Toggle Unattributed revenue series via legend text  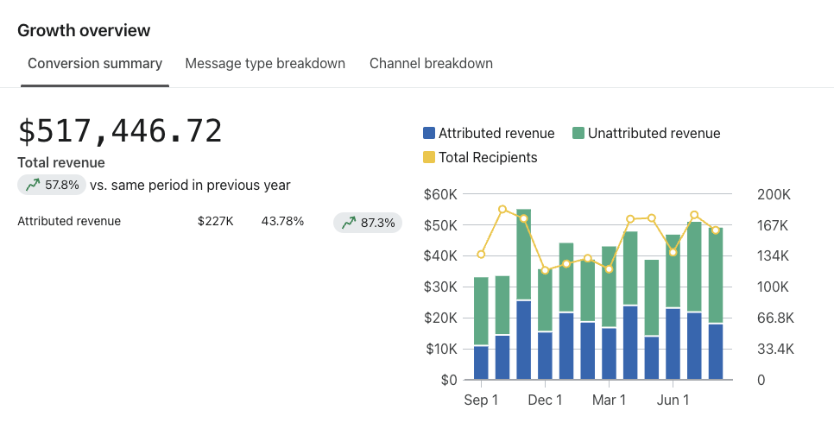[x=654, y=133]
